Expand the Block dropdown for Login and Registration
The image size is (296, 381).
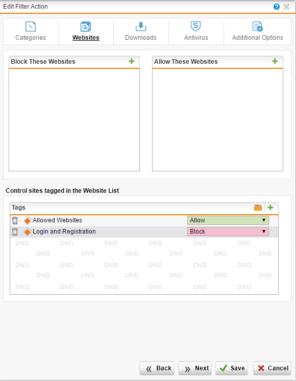(228, 232)
